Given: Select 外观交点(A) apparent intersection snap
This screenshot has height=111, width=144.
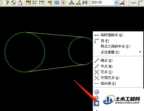Looking at the screenshot, I should (x=118, y=78).
